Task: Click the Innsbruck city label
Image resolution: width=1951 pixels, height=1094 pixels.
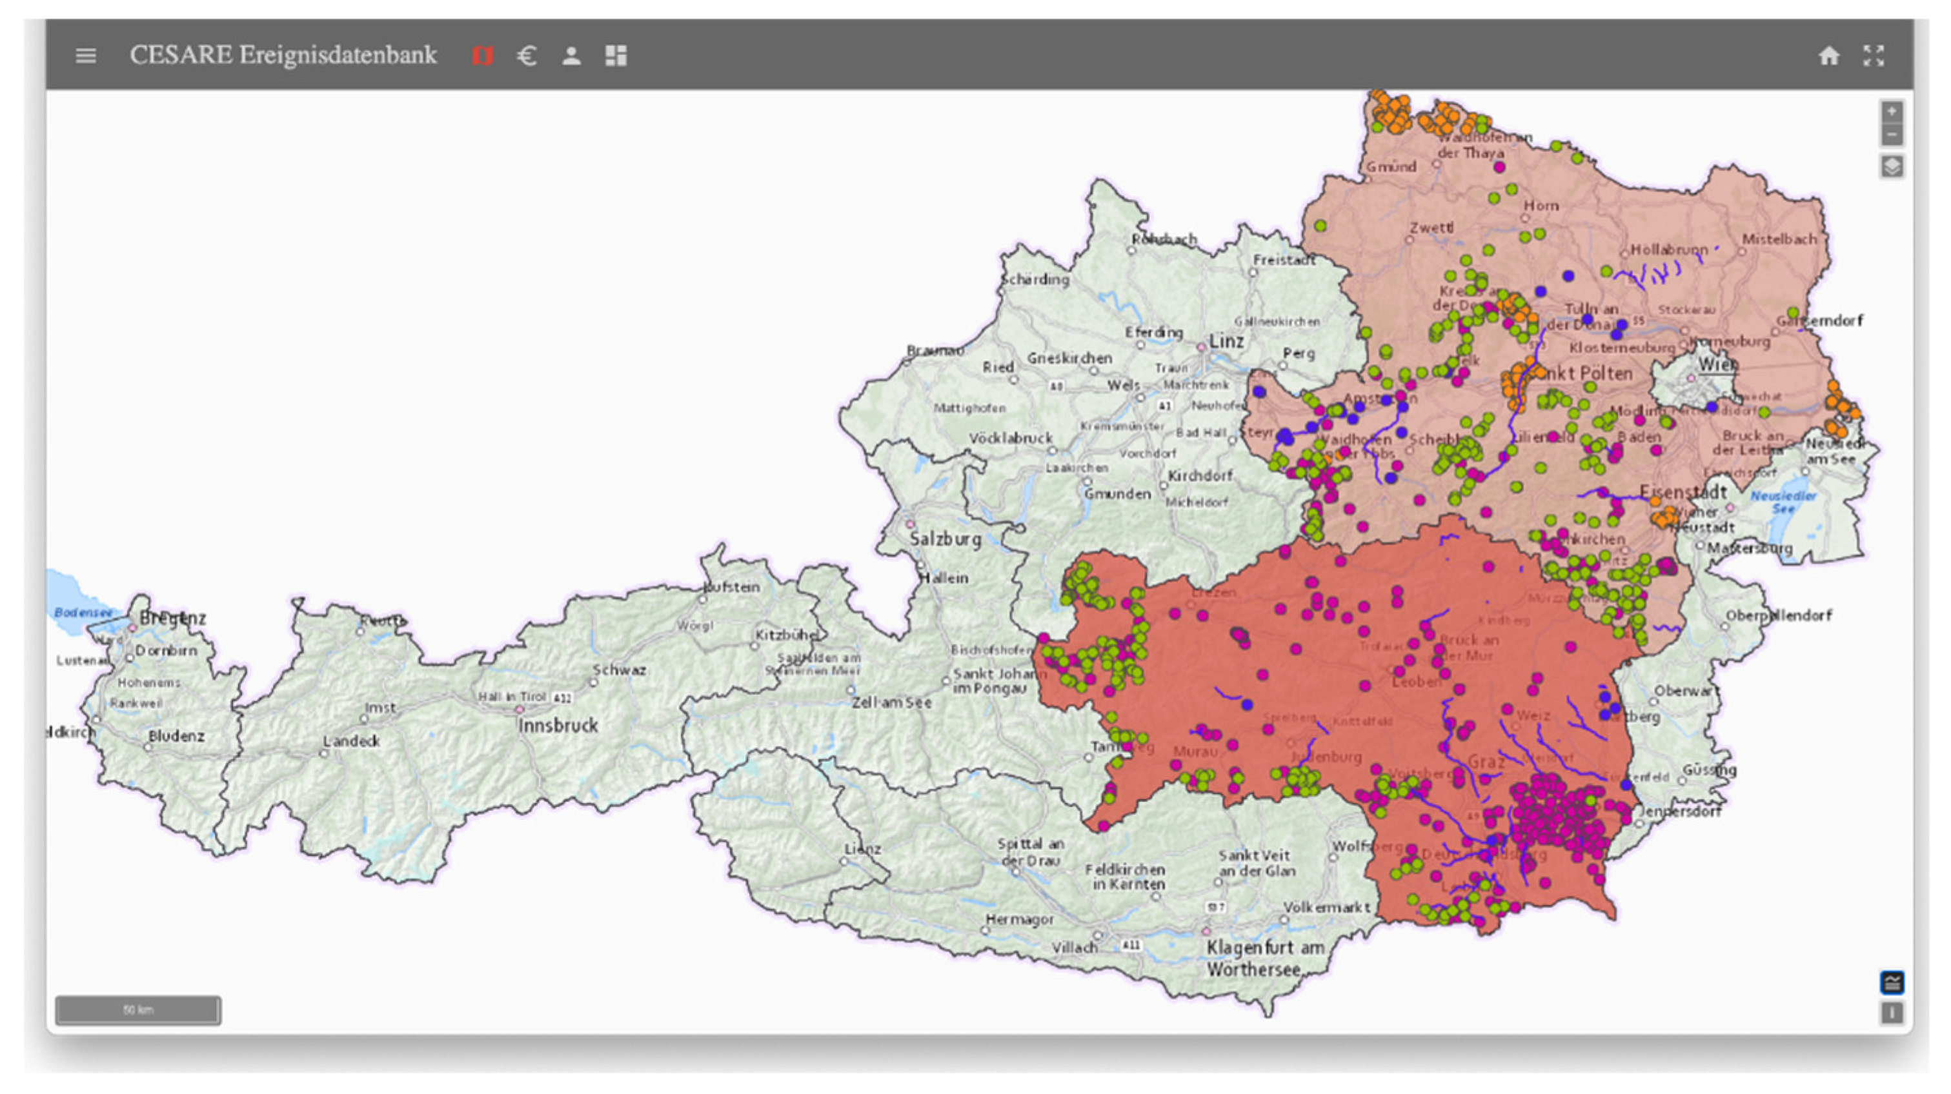Action: pos(558,725)
